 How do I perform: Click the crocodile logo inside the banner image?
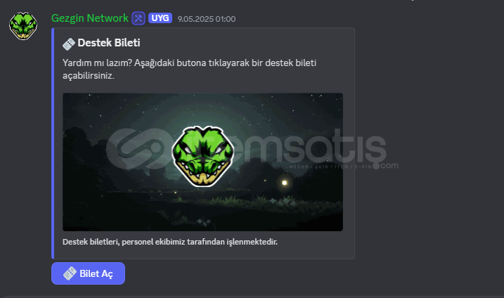[x=202, y=156]
